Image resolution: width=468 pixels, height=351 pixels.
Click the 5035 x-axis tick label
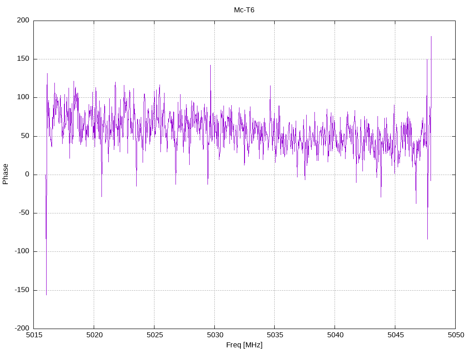(274, 335)
